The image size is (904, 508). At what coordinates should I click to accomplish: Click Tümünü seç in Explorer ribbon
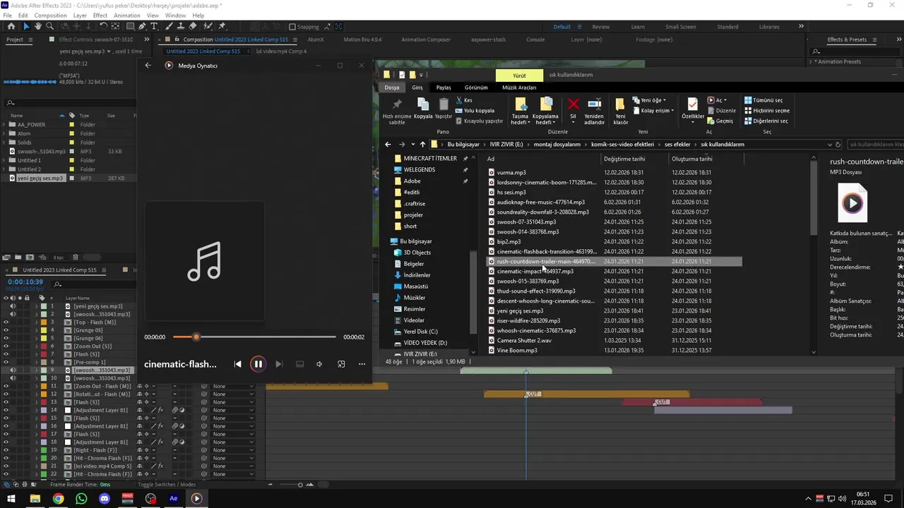[x=763, y=100]
